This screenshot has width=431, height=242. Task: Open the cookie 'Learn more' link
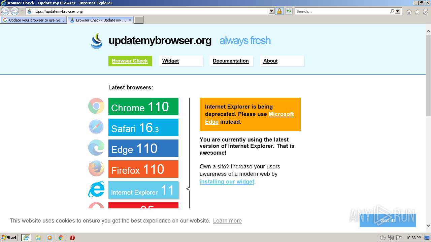pos(227,220)
